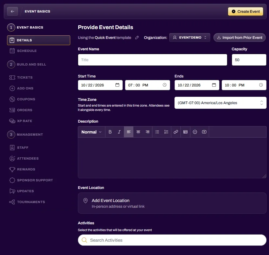Click the Create Event button
This screenshot has width=269, height=255.
tap(246, 11)
